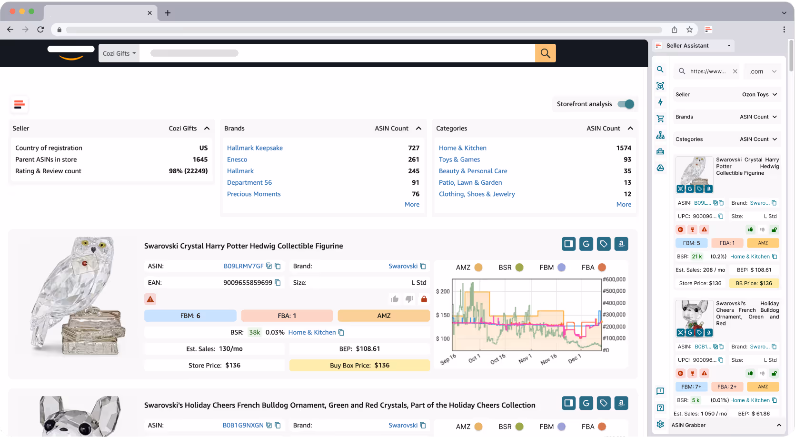Toggle FBA series in Hedwig price chart legend

tap(602, 268)
